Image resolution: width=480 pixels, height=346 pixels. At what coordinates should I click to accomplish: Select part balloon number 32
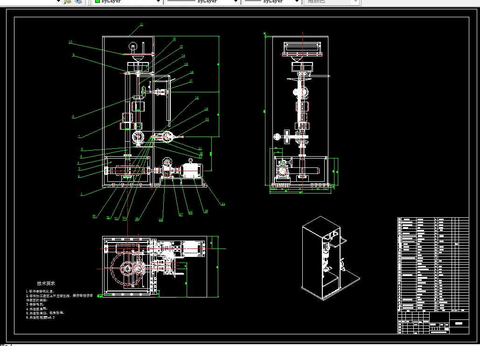[x=108, y=218]
